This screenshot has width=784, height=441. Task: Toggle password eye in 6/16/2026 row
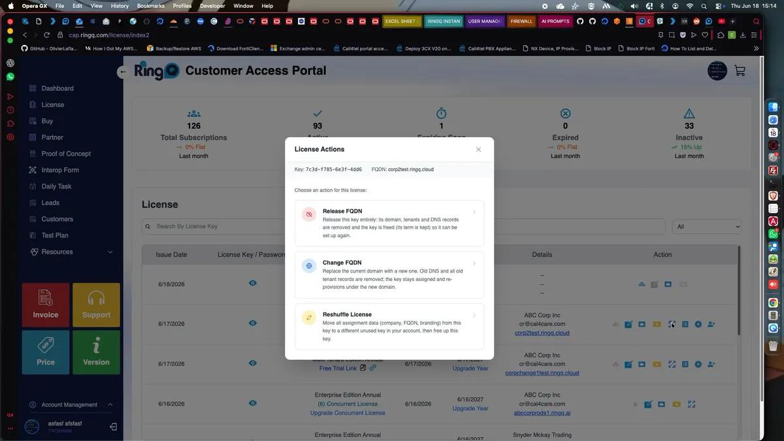[x=253, y=403]
